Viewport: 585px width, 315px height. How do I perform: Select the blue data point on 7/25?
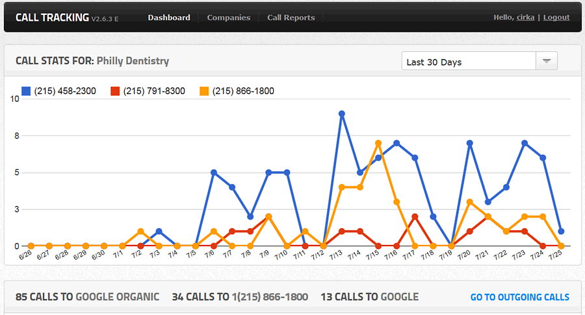561,231
